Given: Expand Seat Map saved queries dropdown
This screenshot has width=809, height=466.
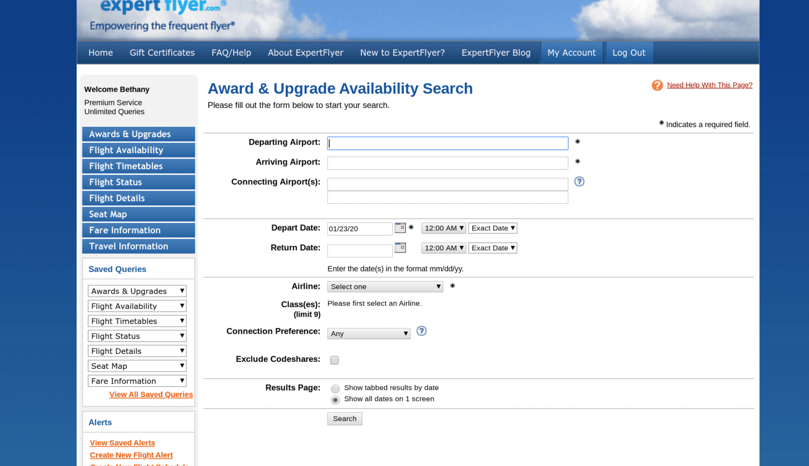Looking at the screenshot, I should tap(137, 366).
